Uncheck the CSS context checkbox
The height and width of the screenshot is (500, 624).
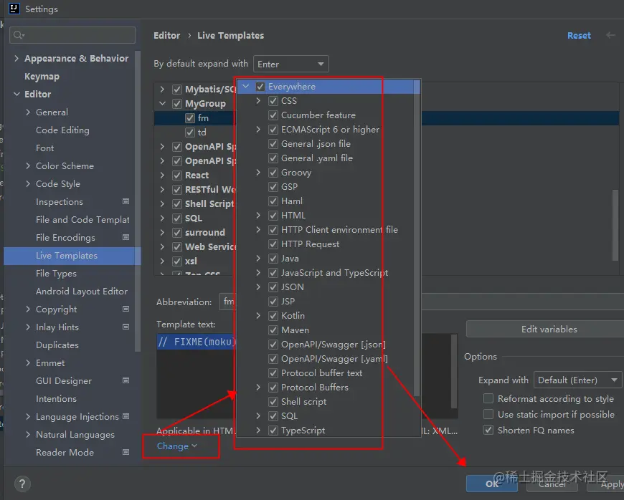[273, 100]
